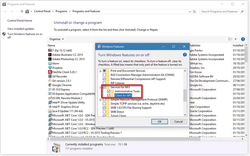Screen dimensions: 250x156
Task: Click the Dropbox program icon
Action: pyautogui.click(x=50, y=68)
